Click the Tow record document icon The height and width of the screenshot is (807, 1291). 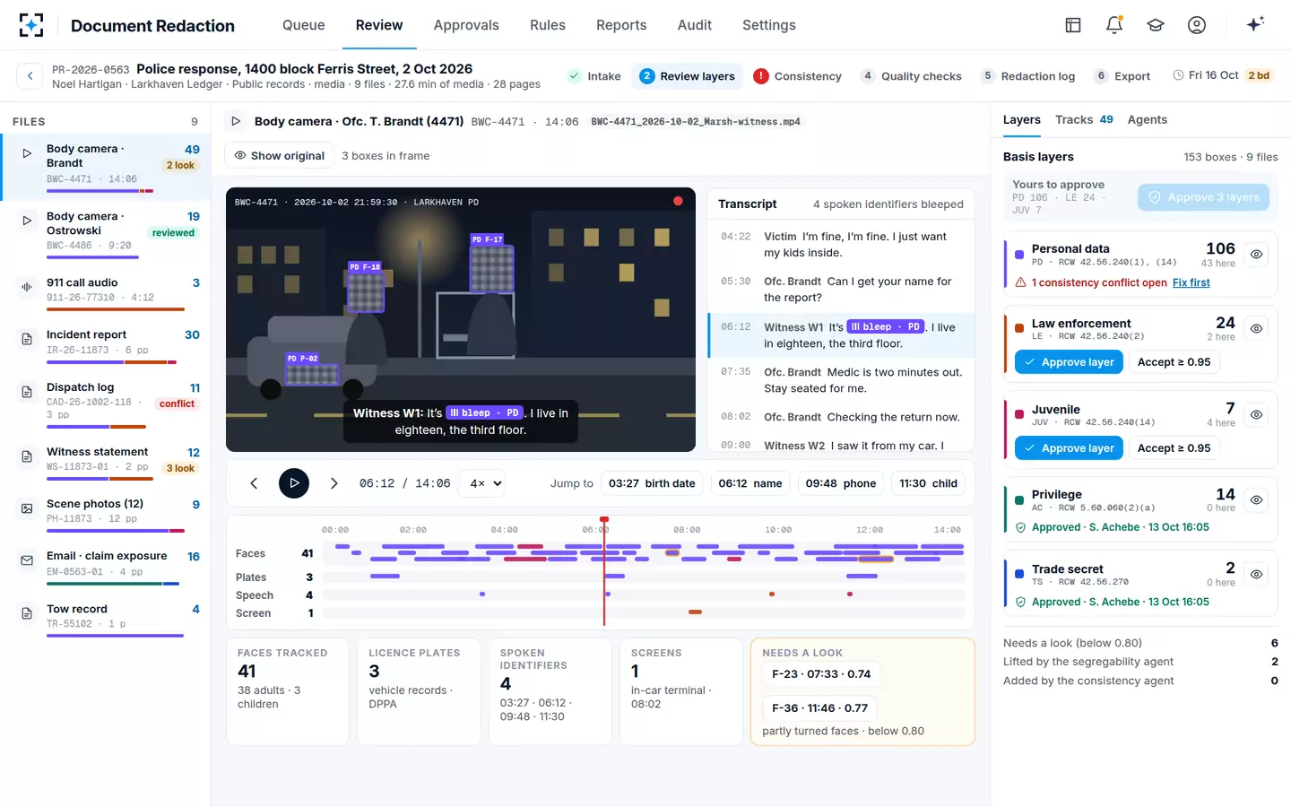[27, 613]
